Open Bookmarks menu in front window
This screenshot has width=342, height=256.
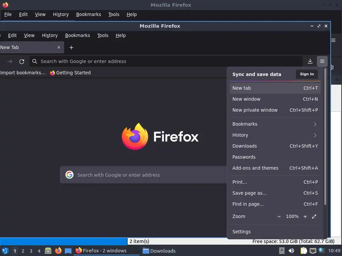click(x=77, y=35)
